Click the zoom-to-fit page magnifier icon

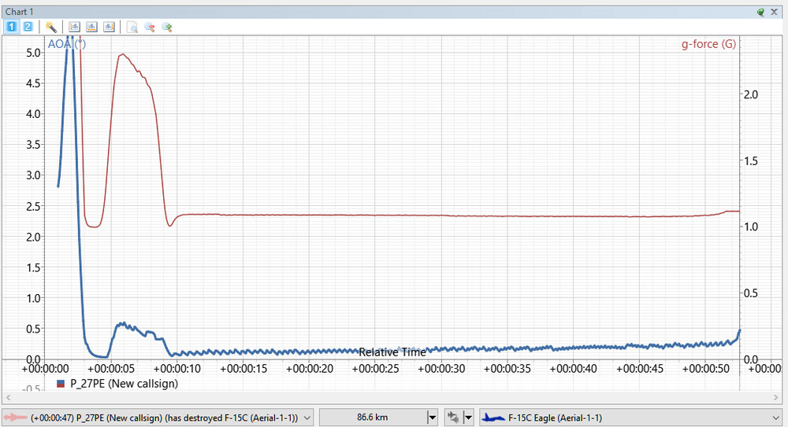[x=132, y=27]
